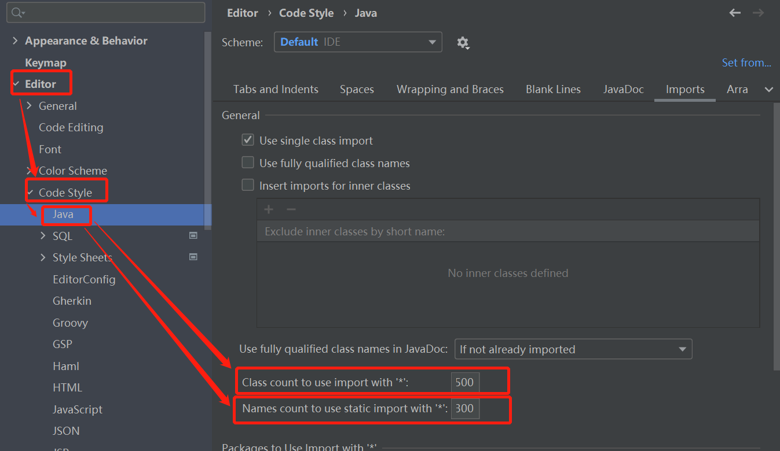Select GSP code style item
Image resolution: width=780 pixels, height=451 pixels.
pos(63,344)
